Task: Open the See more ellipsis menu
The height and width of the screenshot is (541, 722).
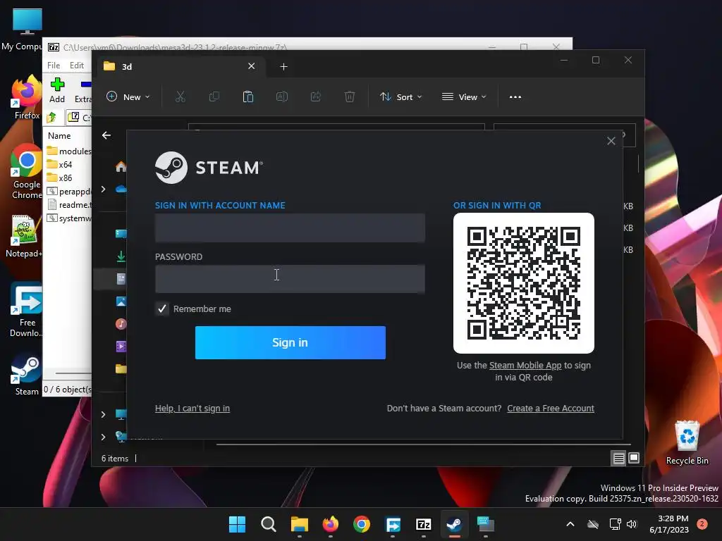Action: click(x=515, y=97)
